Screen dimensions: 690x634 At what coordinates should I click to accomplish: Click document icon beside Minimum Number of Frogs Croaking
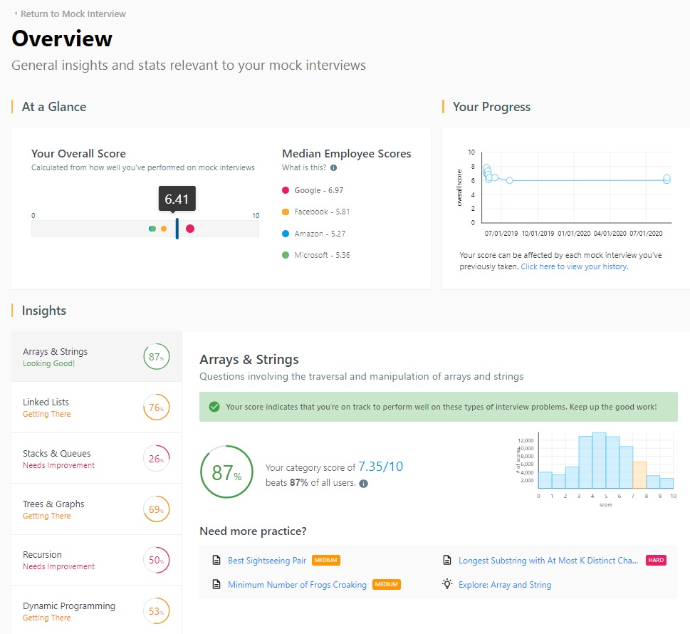click(216, 584)
